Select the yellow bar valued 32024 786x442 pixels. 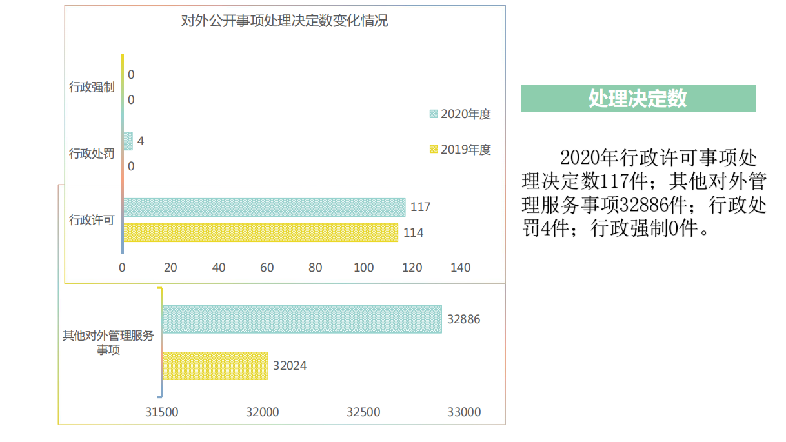215,365
